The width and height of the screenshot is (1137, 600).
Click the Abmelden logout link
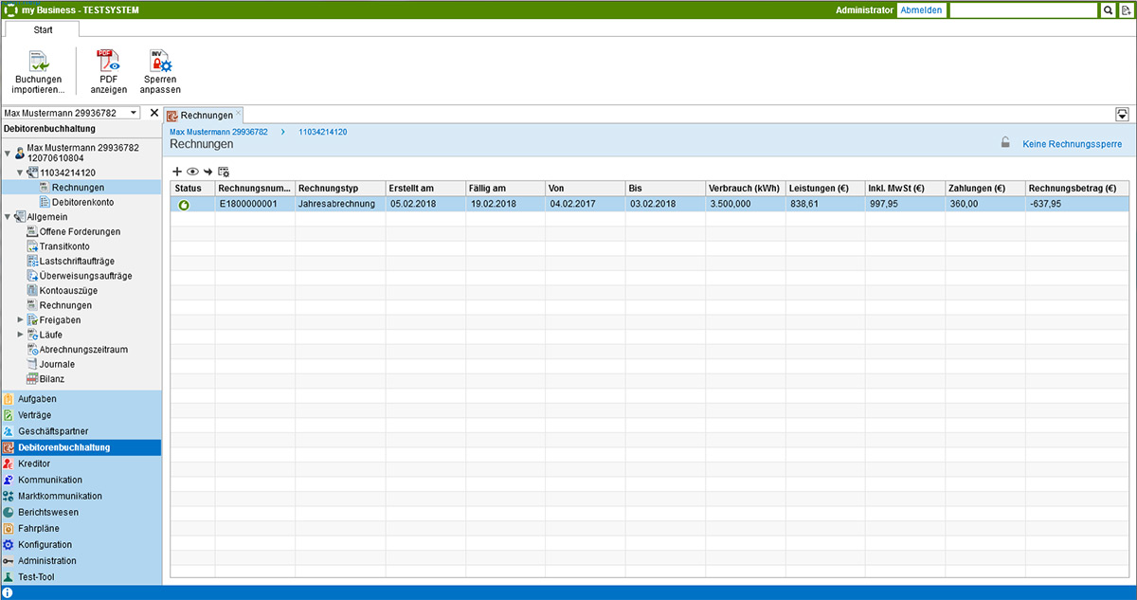pyautogui.click(x=921, y=9)
